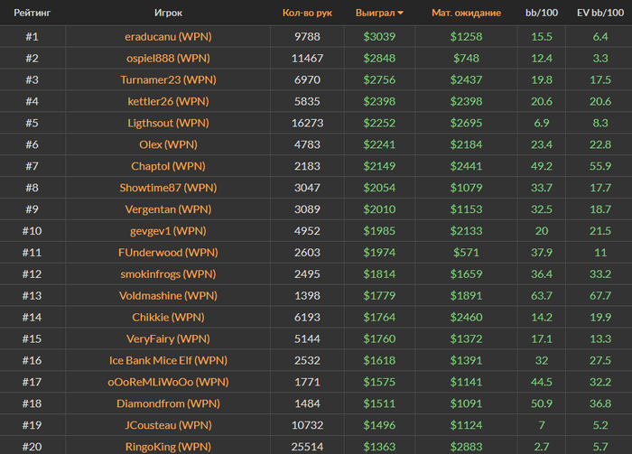Sort by EV bb/100 column header
The width and height of the screenshot is (632, 454).
coord(599,13)
